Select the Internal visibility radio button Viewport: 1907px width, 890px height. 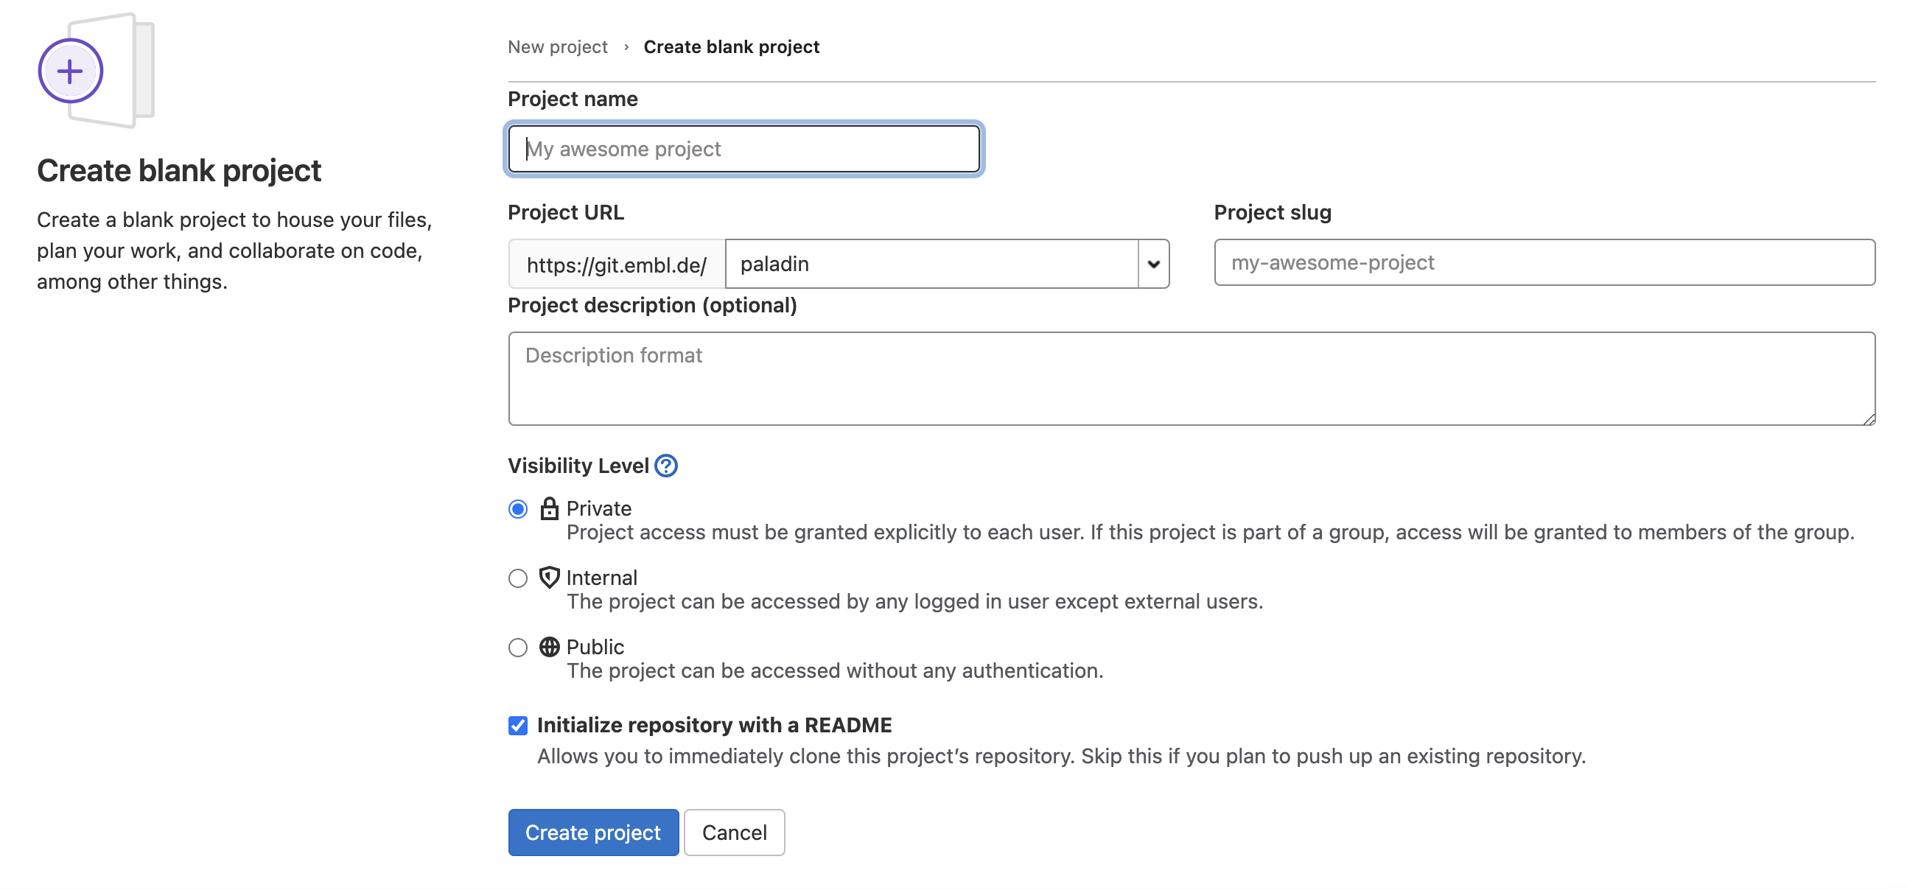click(x=517, y=578)
